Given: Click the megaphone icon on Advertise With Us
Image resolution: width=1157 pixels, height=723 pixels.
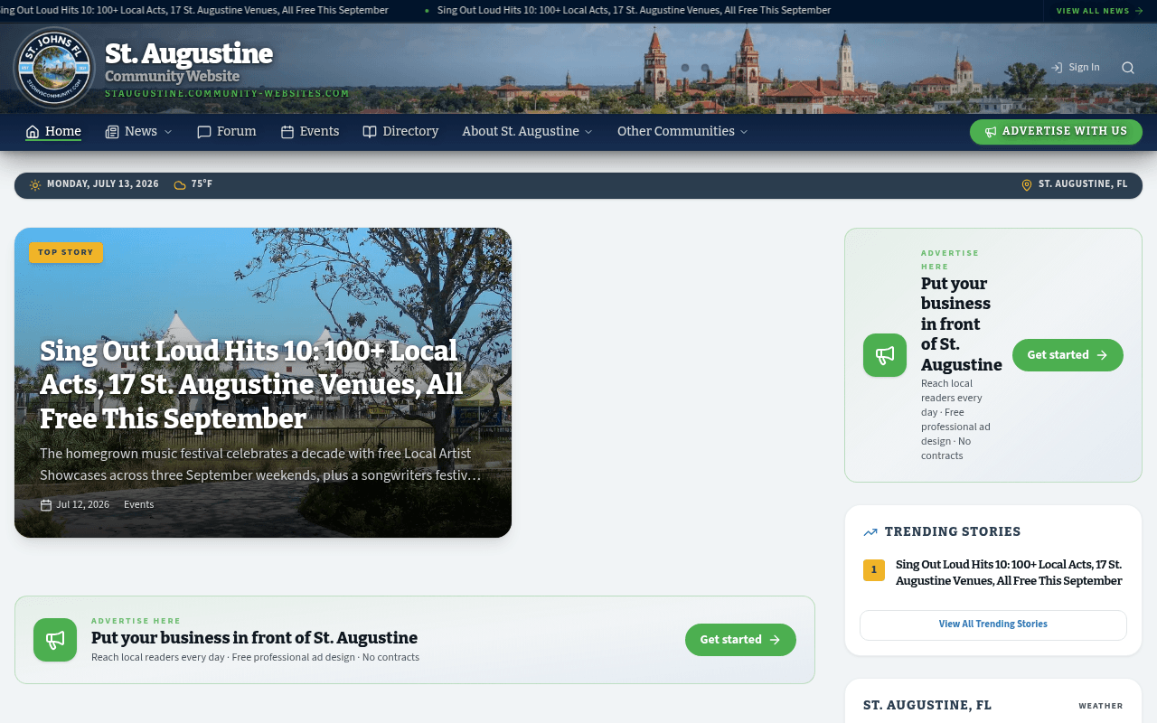Looking at the screenshot, I should [x=991, y=132].
